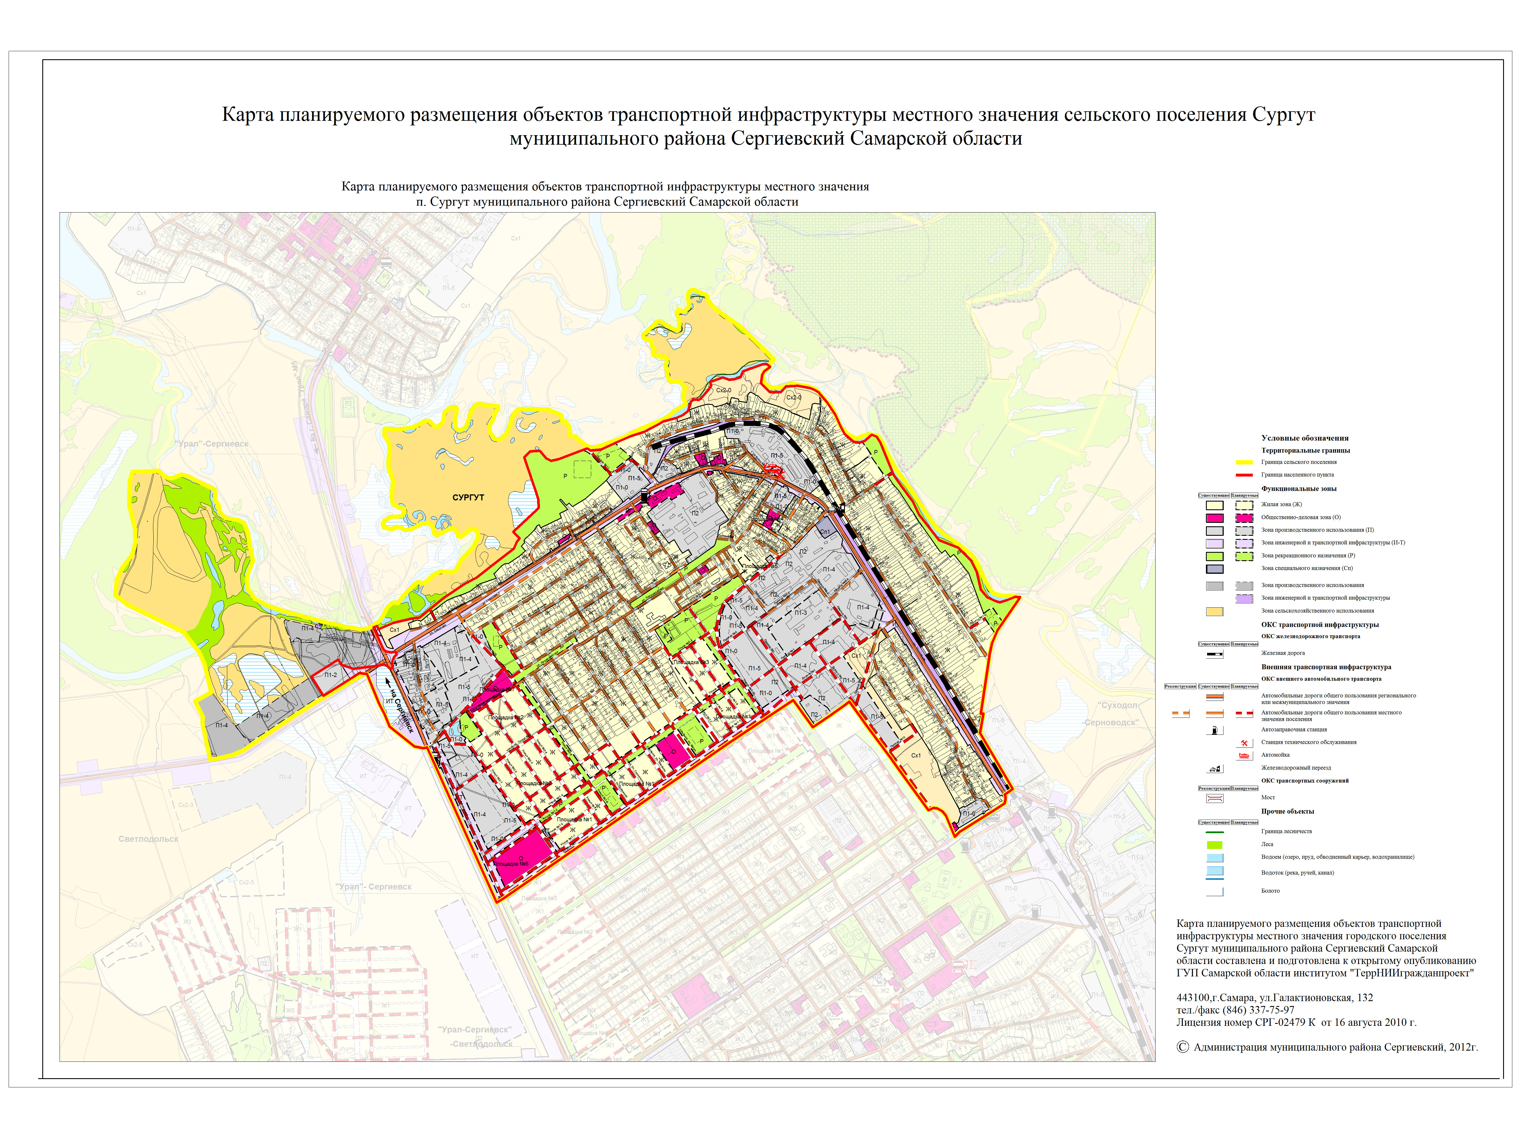Viewport: 1529px width, 1138px height.
Task: Click the agricultural use zone tan swatch
Action: tap(1215, 612)
